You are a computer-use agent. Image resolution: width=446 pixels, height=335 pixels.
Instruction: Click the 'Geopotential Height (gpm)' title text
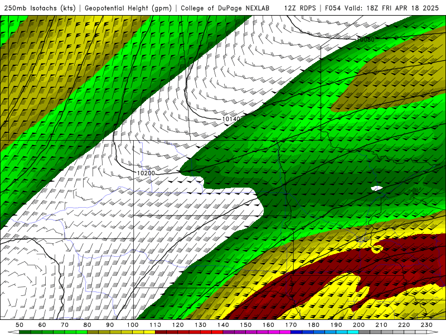click(128, 8)
